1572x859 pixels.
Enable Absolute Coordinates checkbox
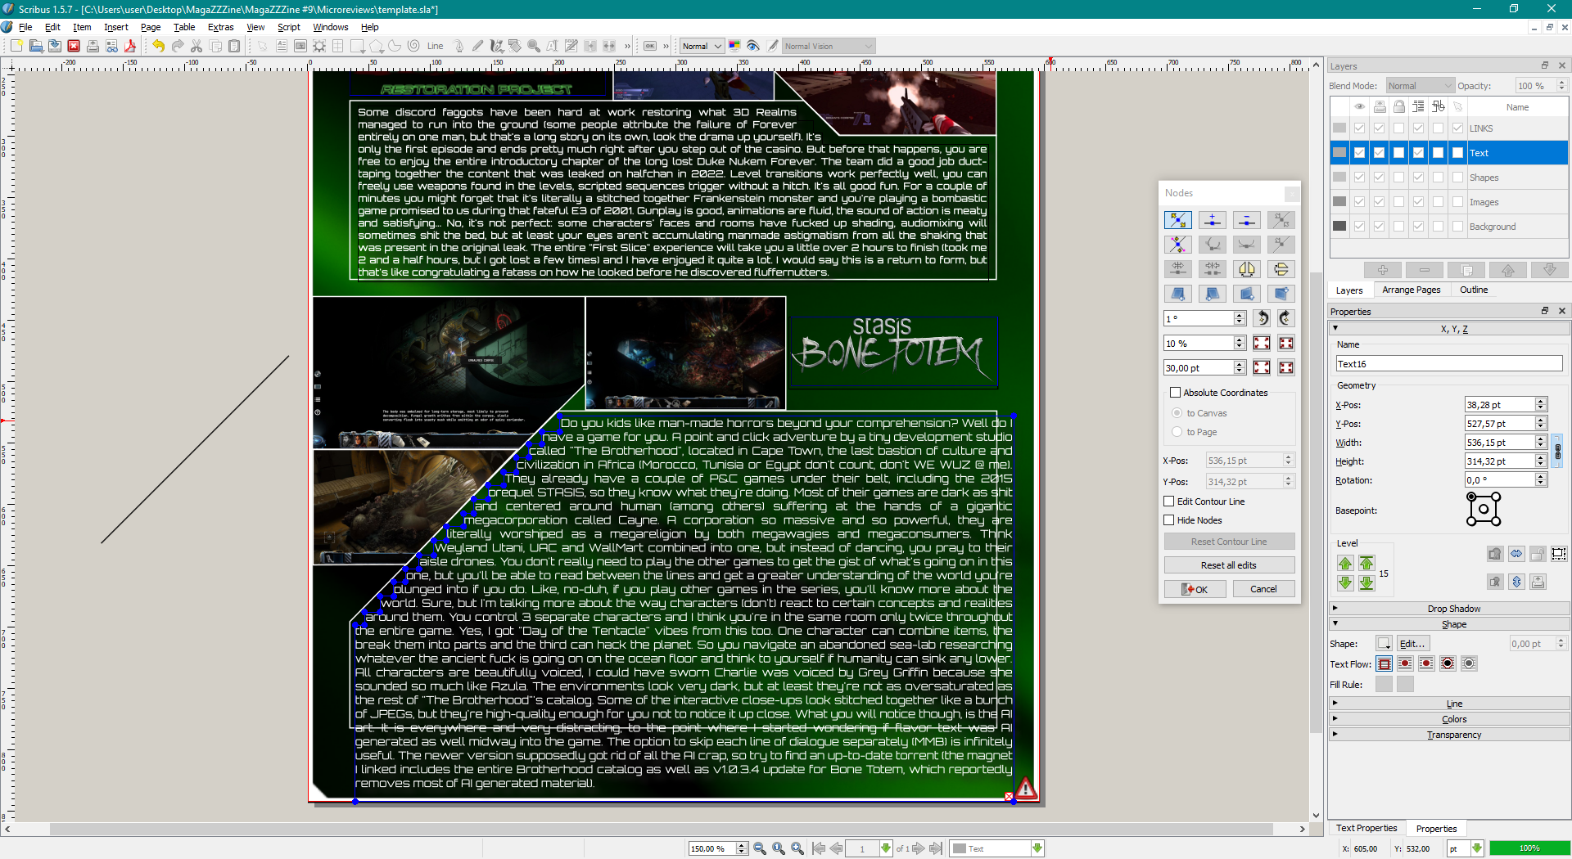tap(1176, 393)
